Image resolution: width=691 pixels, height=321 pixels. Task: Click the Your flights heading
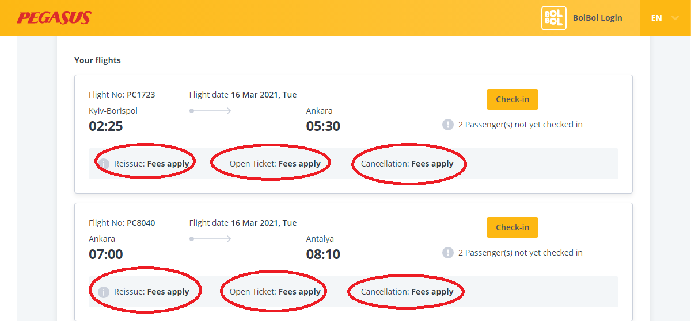point(97,60)
